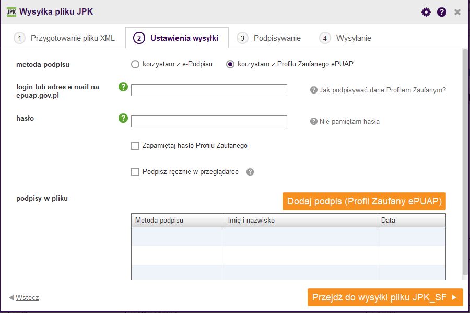
Task: Click step 4 circle icon for Wysyłanie
Action: pos(325,38)
